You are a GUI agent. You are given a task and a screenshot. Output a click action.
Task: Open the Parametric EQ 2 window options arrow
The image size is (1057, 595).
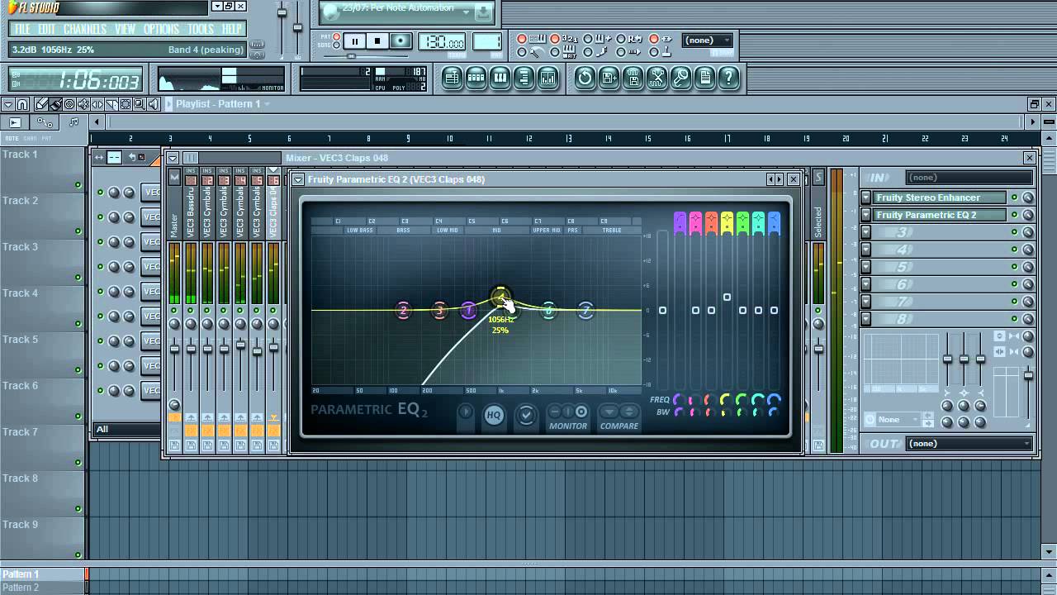tap(297, 179)
